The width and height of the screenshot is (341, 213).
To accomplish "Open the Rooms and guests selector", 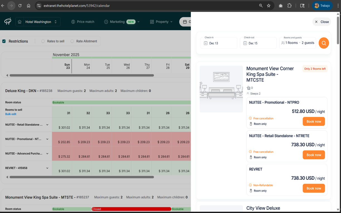I will (x=298, y=43).
